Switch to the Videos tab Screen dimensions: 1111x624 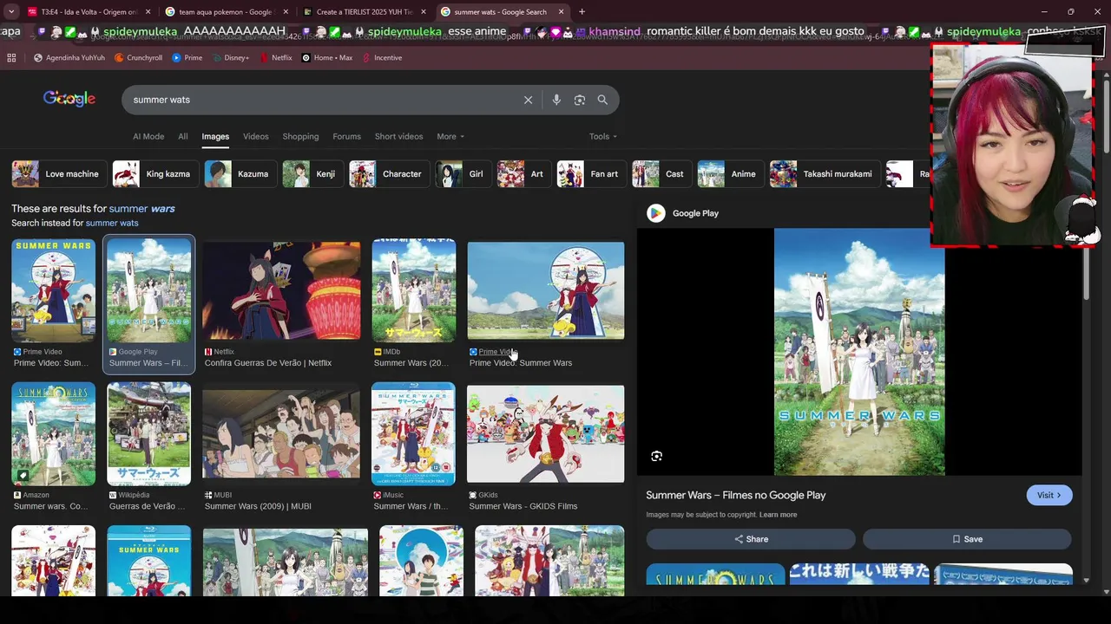pyautogui.click(x=256, y=136)
